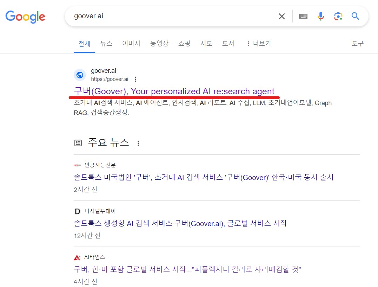
Task: Start voice search with microphone icon
Action: click(x=321, y=16)
